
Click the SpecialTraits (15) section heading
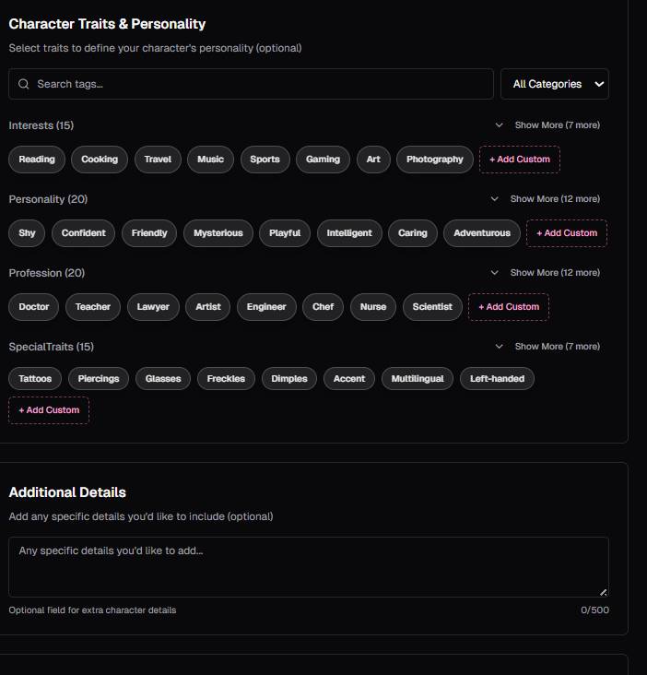click(52, 347)
